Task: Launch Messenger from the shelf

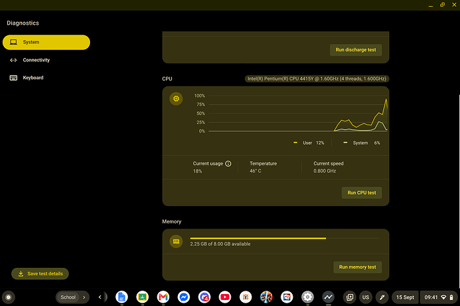Action: click(183, 297)
